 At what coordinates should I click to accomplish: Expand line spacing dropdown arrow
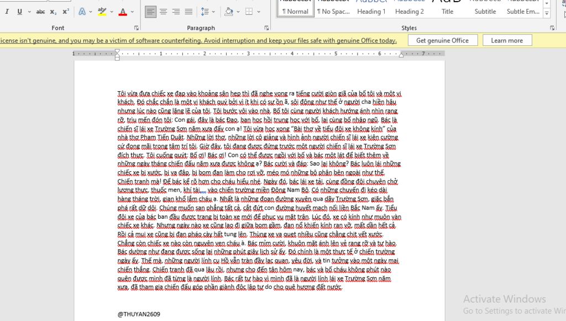click(x=213, y=12)
